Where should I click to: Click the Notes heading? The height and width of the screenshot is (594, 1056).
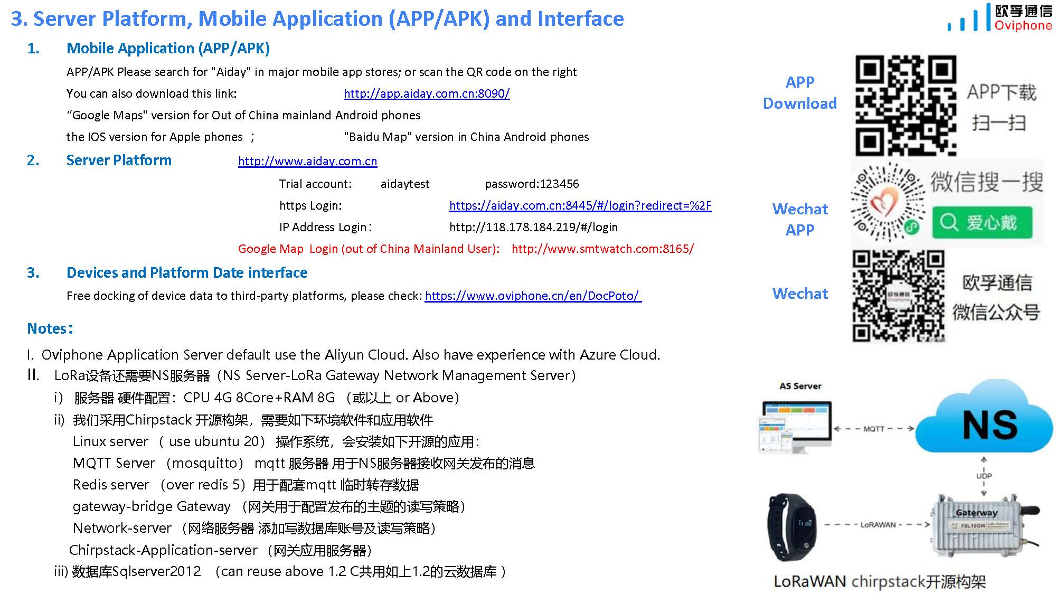[50, 328]
